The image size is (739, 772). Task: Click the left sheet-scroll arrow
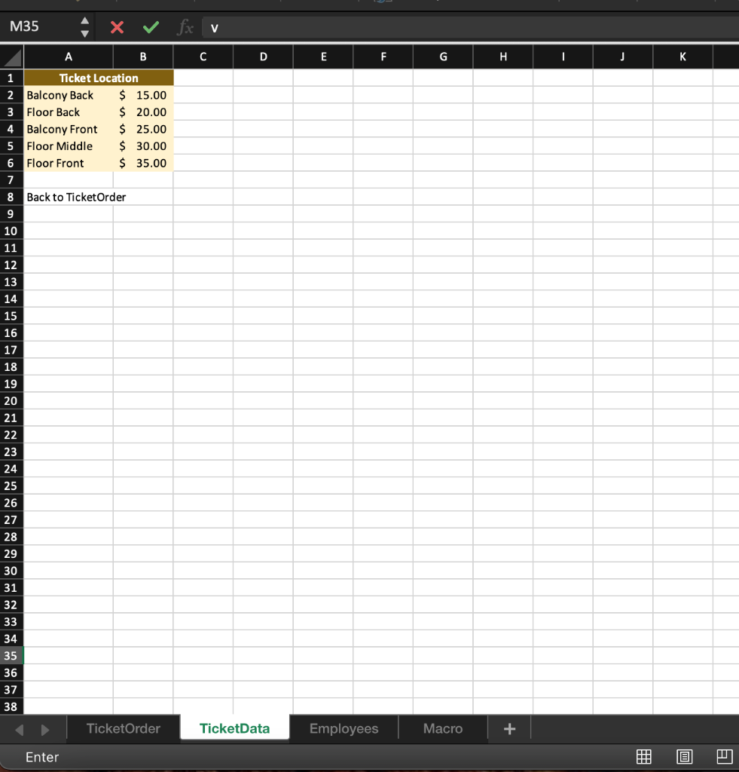click(x=20, y=728)
